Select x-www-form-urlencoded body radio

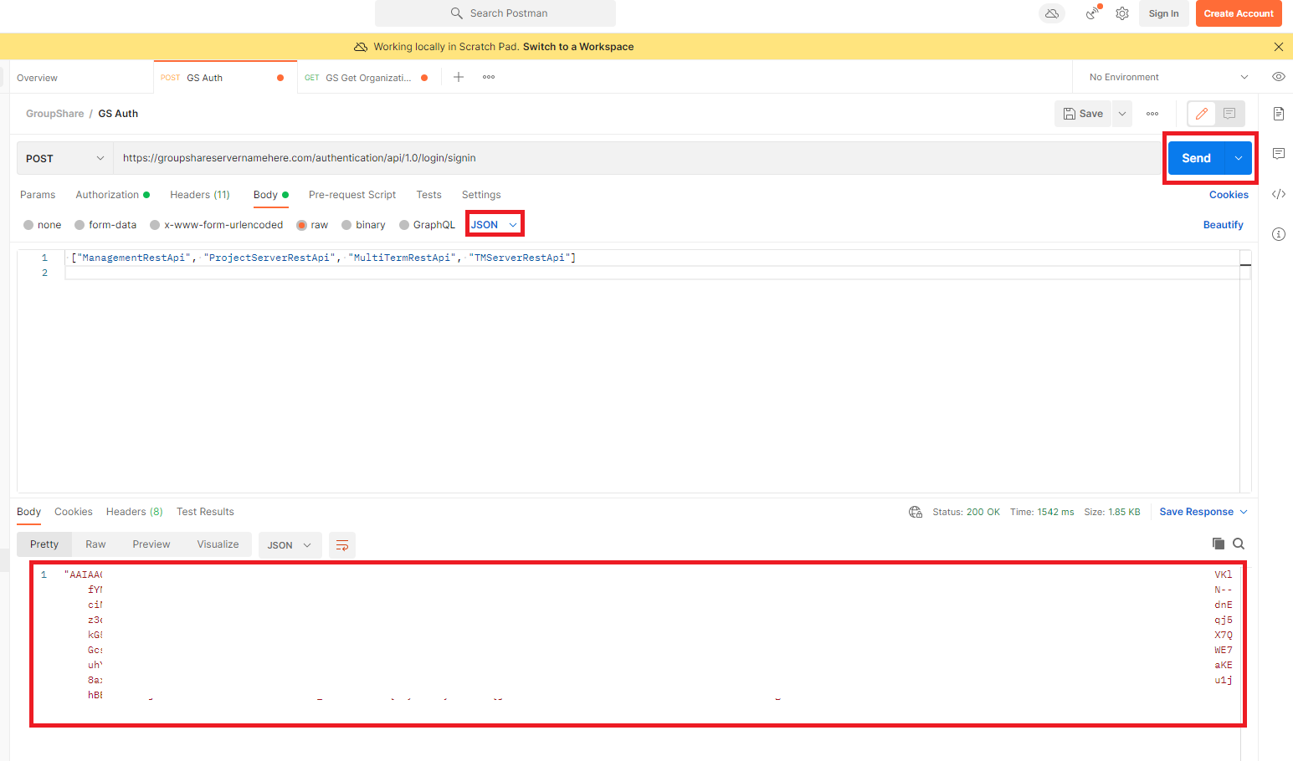(155, 225)
